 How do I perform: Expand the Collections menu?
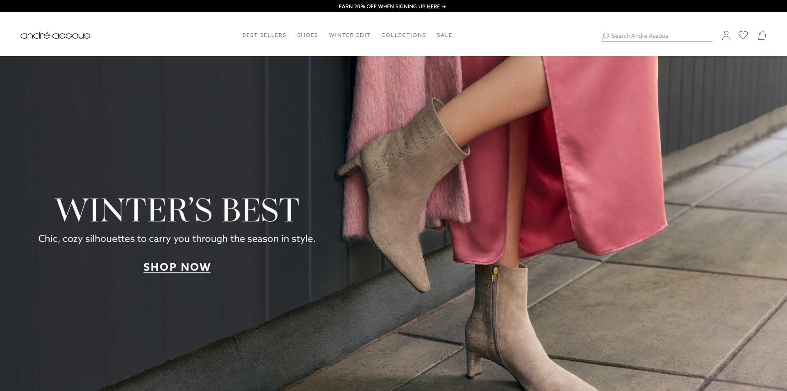click(x=403, y=35)
